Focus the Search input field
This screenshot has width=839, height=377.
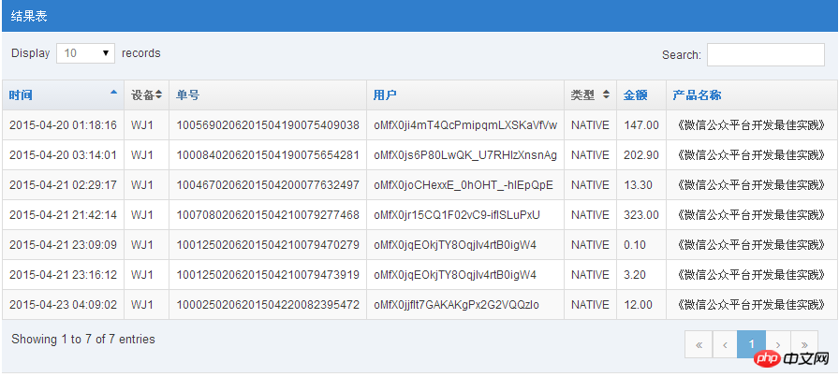click(766, 54)
